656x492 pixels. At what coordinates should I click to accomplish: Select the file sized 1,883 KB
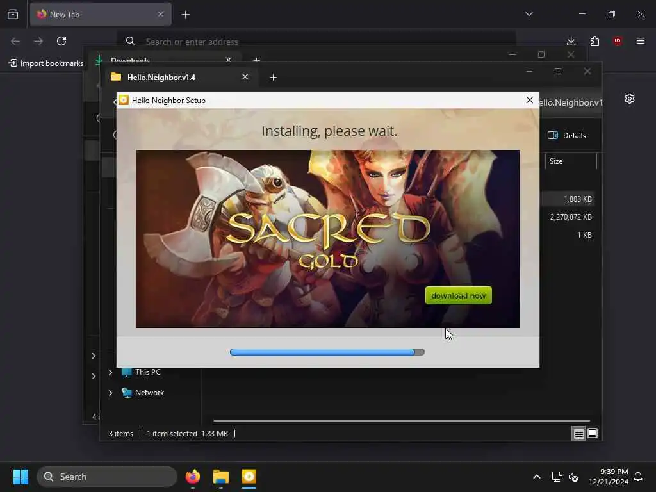577,199
